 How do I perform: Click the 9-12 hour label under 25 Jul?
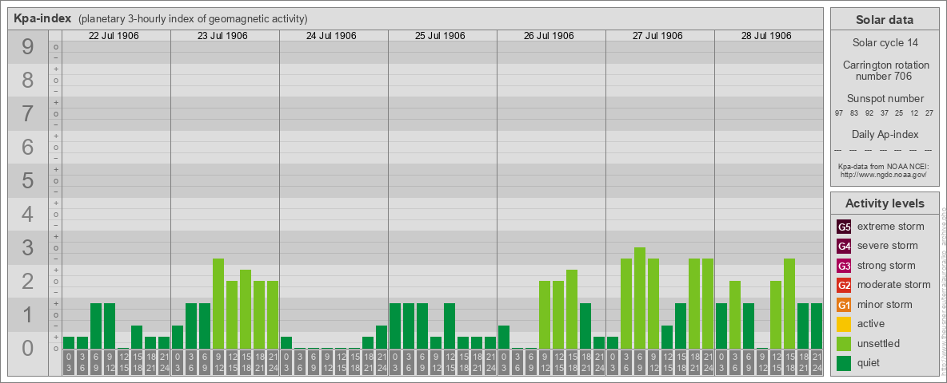click(x=435, y=363)
